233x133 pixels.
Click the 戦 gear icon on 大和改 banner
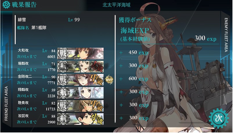click(63, 54)
